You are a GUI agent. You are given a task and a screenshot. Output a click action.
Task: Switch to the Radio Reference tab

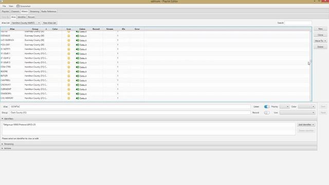tap(49, 11)
